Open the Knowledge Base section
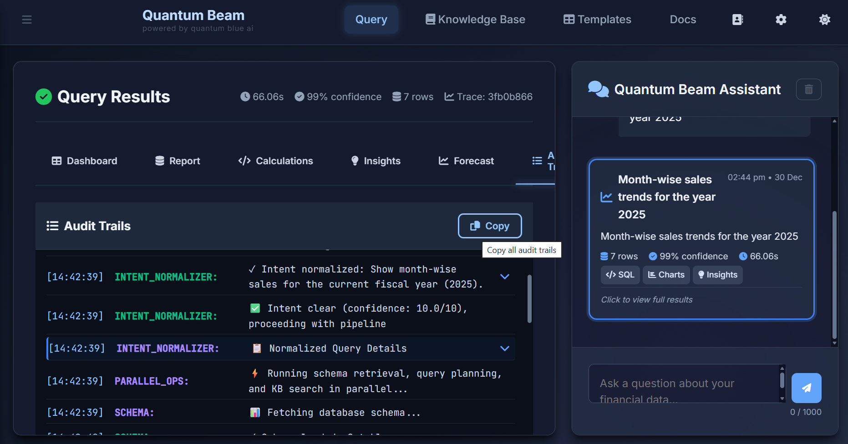This screenshot has height=444, width=848. click(475, 20)
